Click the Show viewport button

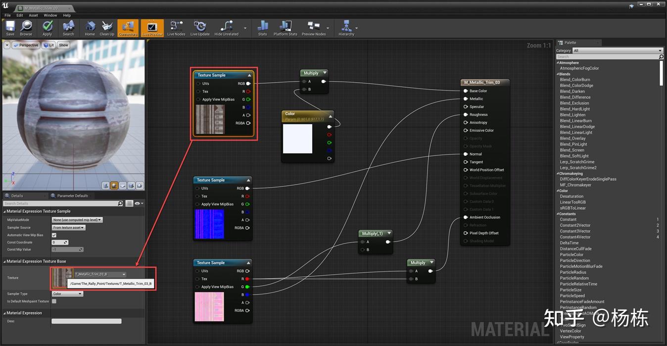tap(63, 45)
